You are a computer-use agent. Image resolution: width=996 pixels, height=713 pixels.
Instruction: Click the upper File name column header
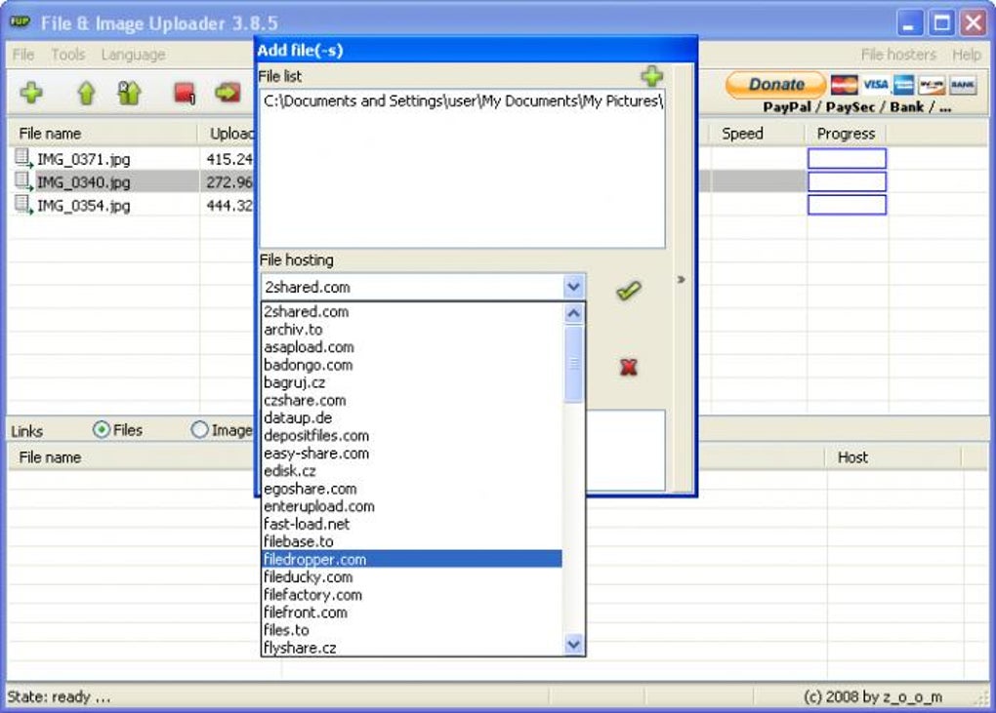click(104, 134)
